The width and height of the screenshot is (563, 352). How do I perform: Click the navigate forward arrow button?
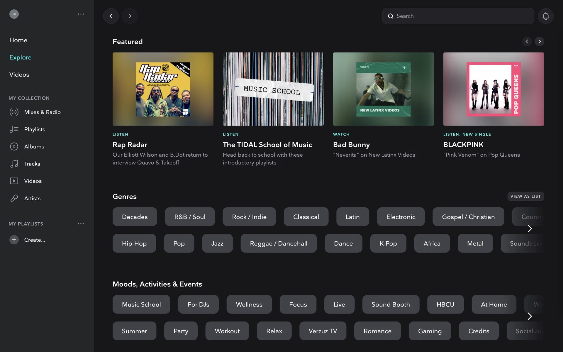point(130,16)
